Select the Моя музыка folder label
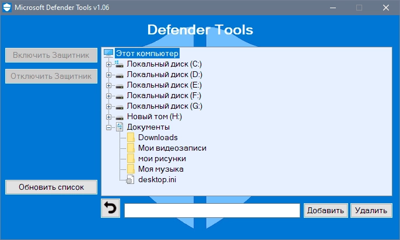Screen dimensions: 400x240 (x=161, y=169)
